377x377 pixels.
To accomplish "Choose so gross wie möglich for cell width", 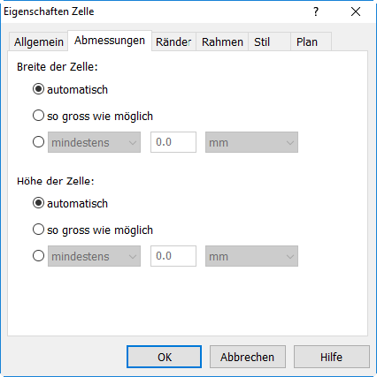I will pyautogui.click(x=38, y=116).
